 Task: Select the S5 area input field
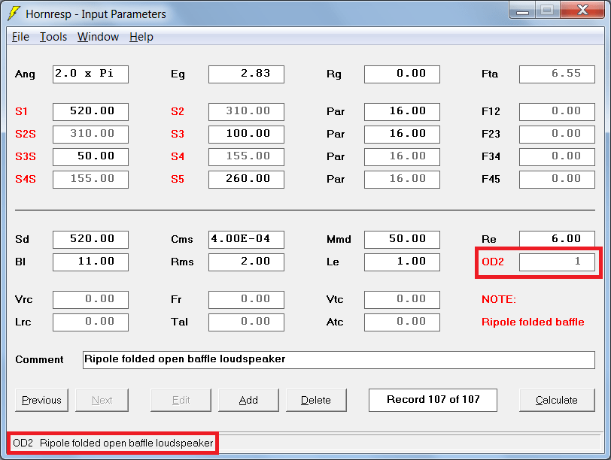pyautogui.click(x=246, y=180)
